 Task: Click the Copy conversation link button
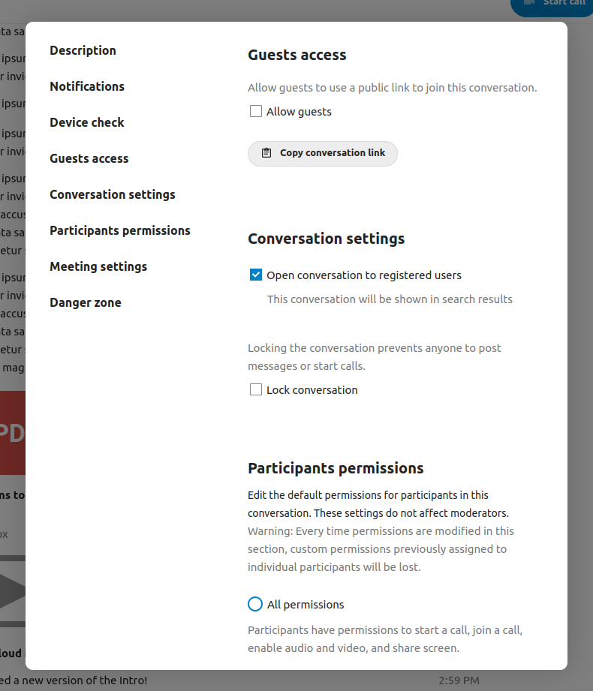pyautogui.click(x=322, y=153)
